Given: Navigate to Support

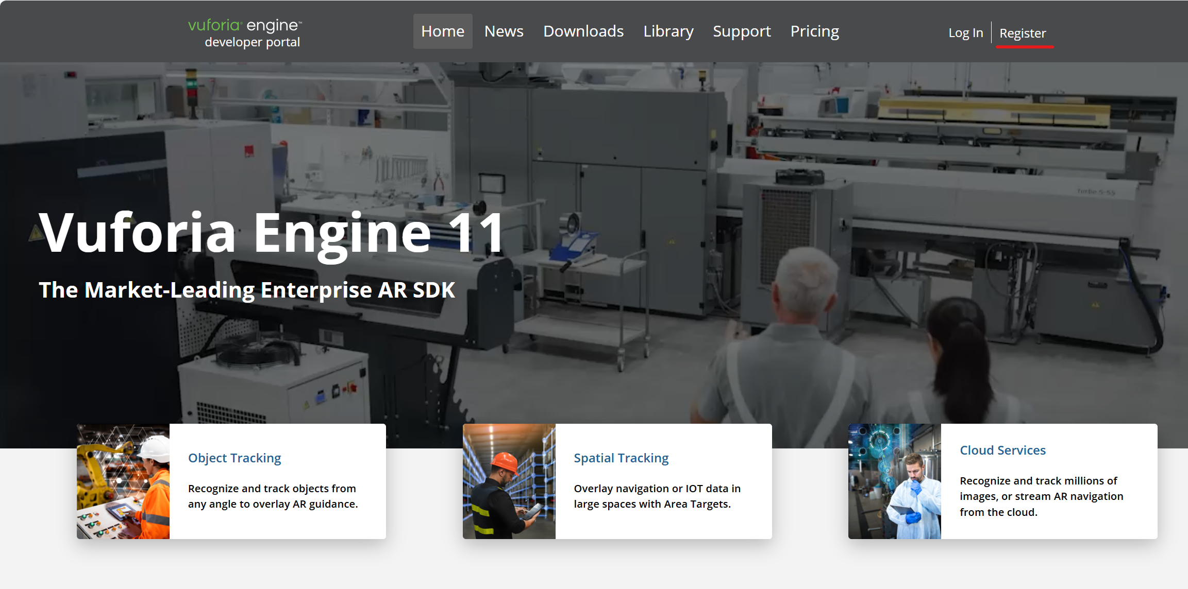Looking at the screenshot, I should pos(742,31).
